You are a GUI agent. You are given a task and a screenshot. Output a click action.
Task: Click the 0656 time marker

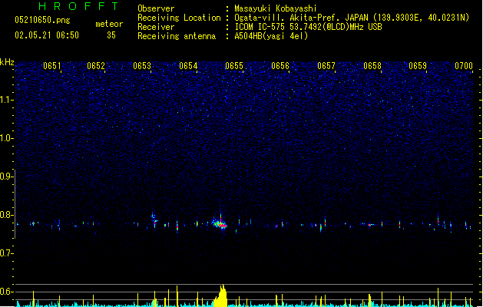click(280, 66)
